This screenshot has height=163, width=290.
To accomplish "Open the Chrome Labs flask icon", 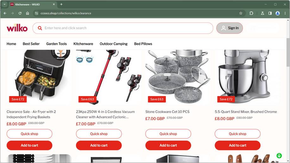I will click(x=262, y=13).
